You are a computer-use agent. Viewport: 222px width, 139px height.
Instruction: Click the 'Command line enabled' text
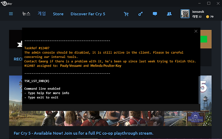(42, 89)
